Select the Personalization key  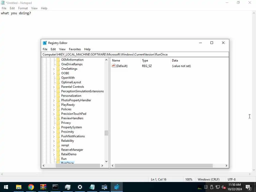pos(71,96)
